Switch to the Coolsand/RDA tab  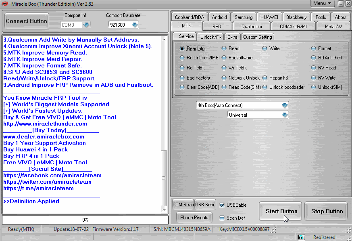[190, 17]
